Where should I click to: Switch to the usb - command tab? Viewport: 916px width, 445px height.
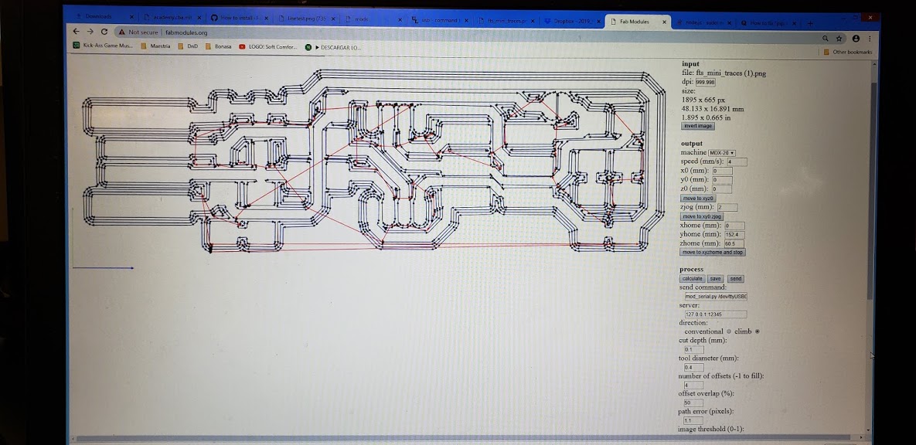click(439, 20)
